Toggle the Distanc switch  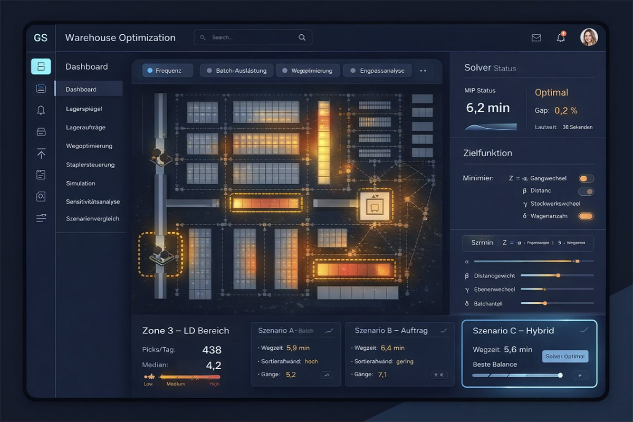pyautogui.click(x=586, y=191)
